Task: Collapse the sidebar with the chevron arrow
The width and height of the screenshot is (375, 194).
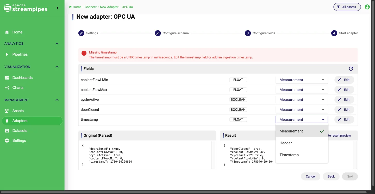Action: tap(58, 8)
